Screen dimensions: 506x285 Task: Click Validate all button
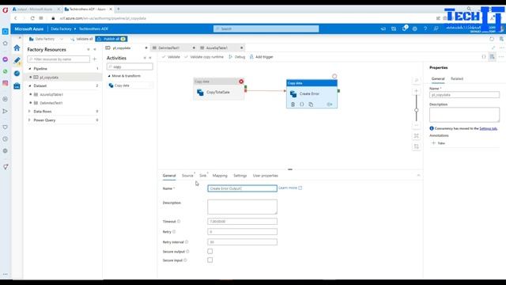(x=82, y=39)
